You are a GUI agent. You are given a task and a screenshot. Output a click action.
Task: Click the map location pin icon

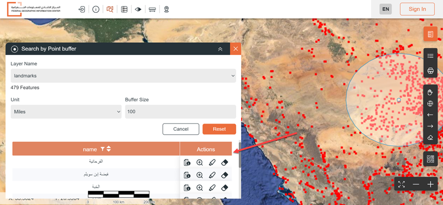166,9
